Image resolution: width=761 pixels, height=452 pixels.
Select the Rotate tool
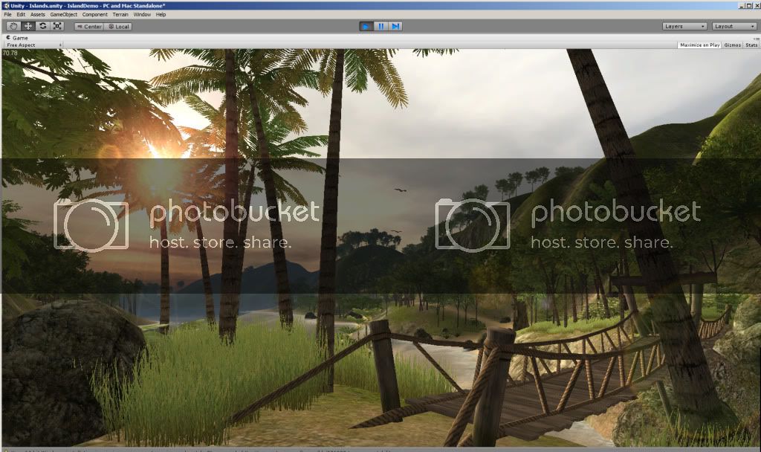point(42,26)
